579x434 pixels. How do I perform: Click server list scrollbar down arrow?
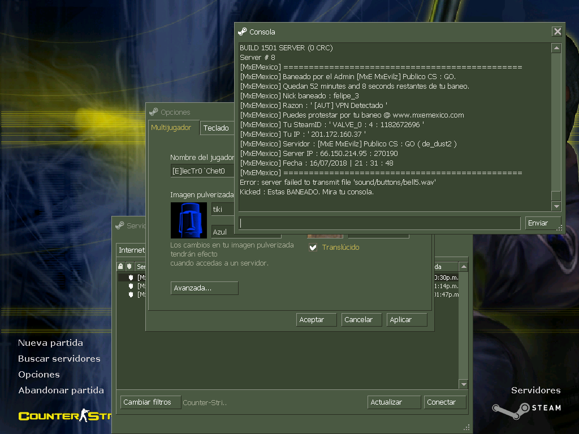click(x=464, y=384)
